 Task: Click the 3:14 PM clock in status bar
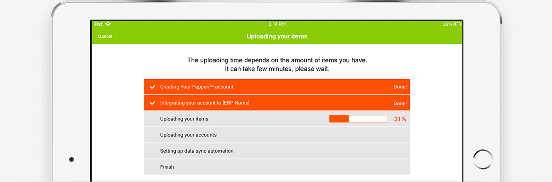tap(277, 24)
